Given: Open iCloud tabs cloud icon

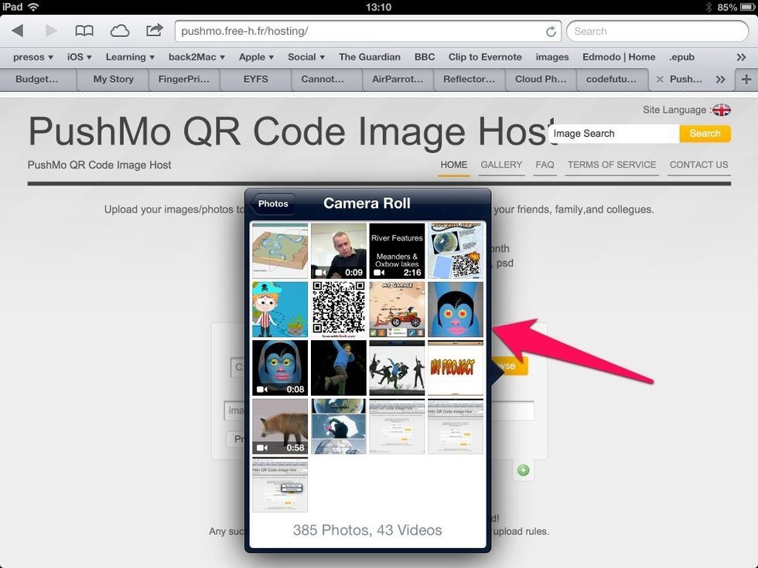Looking at the screenshot, I should [x=119, y=31].
